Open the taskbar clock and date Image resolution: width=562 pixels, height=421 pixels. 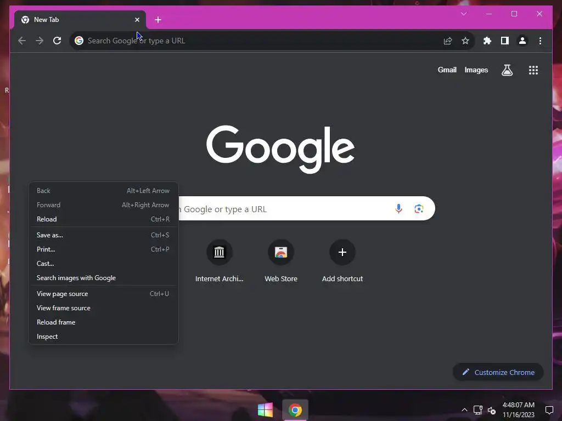518,410
